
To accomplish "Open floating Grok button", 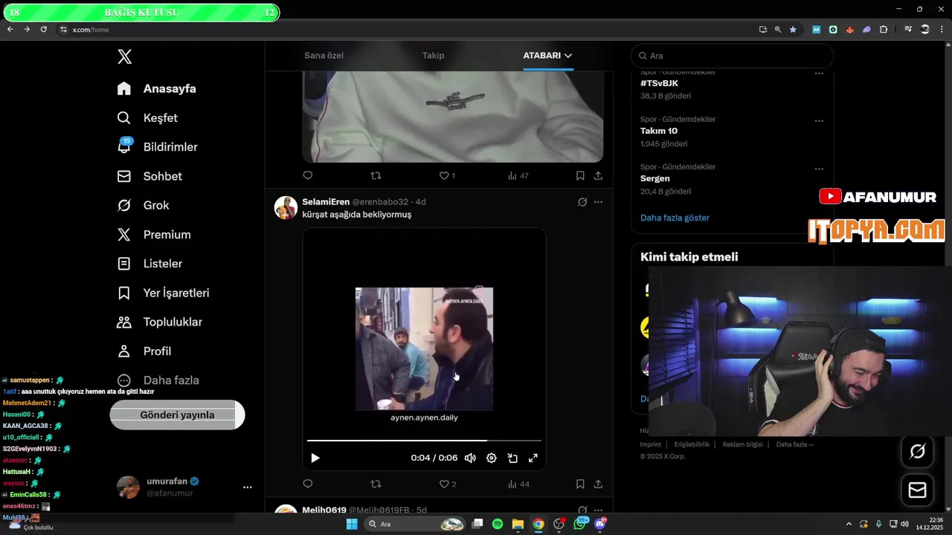I will (917, 451).
